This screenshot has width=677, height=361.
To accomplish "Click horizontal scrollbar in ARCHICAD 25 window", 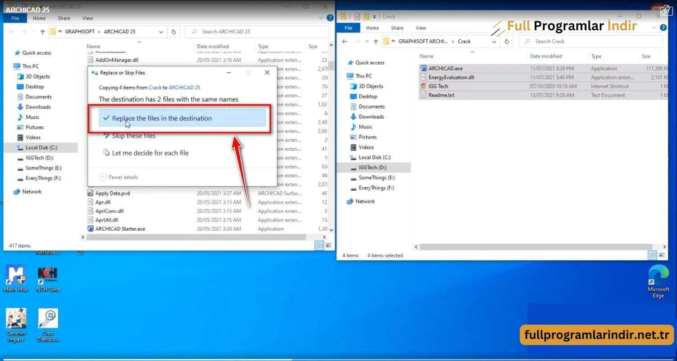I will [x=196, y=237].
